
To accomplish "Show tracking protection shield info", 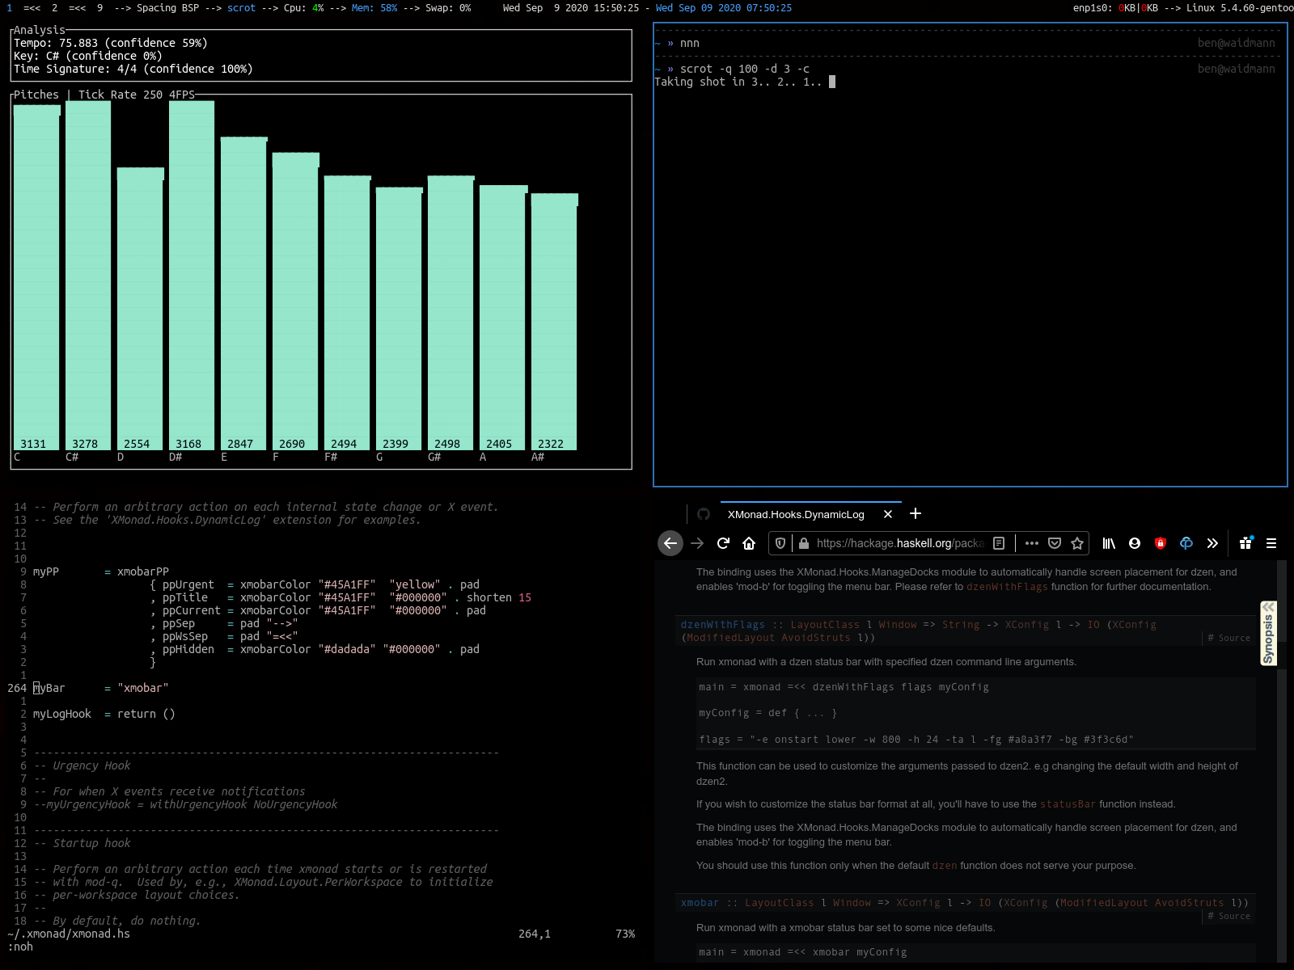I will pyautogui.click(x=780, y=543).
